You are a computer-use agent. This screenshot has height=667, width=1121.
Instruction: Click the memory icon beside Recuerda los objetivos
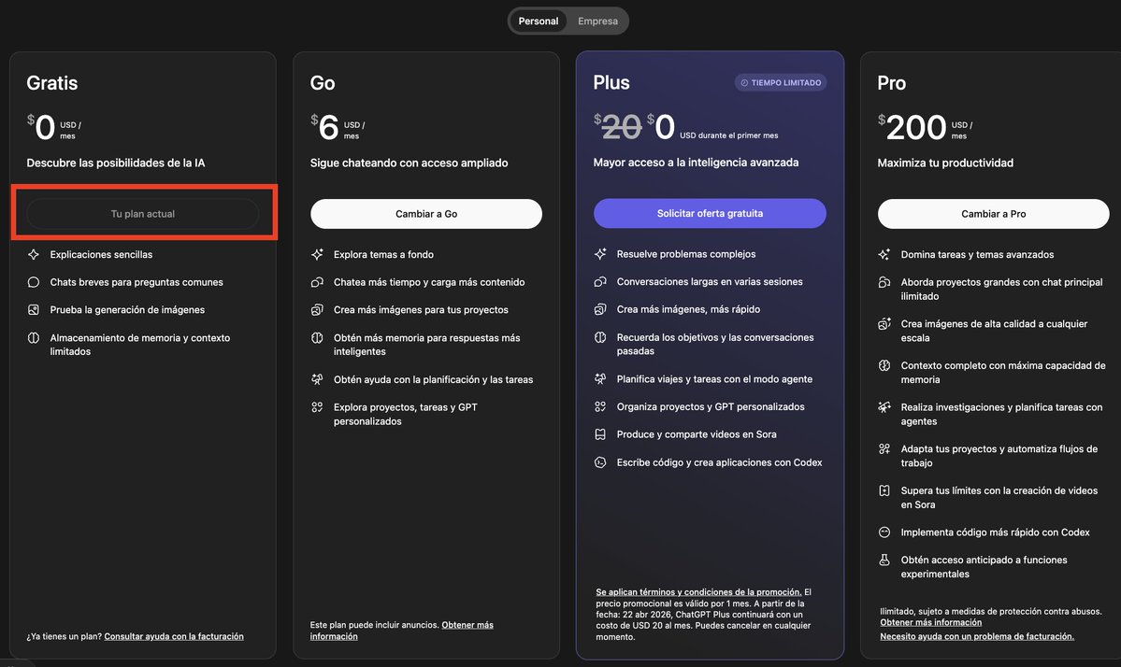tap(600, 337)
